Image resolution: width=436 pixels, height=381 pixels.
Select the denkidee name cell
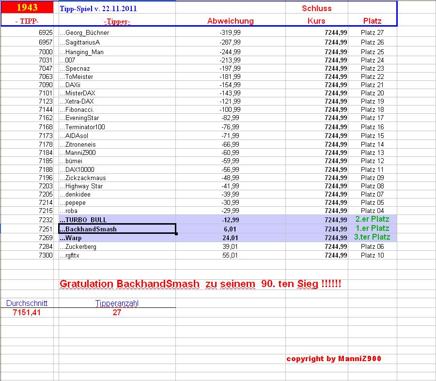(x=117, y=195)
